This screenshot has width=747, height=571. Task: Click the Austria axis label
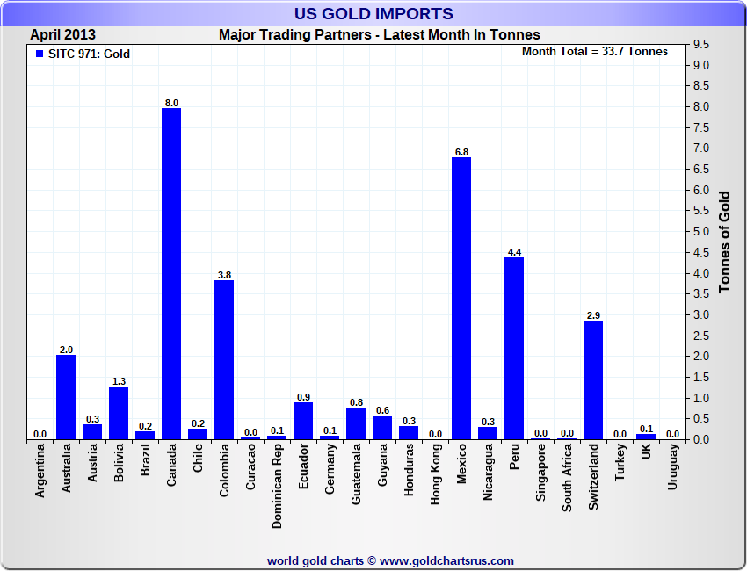(92, 462)
